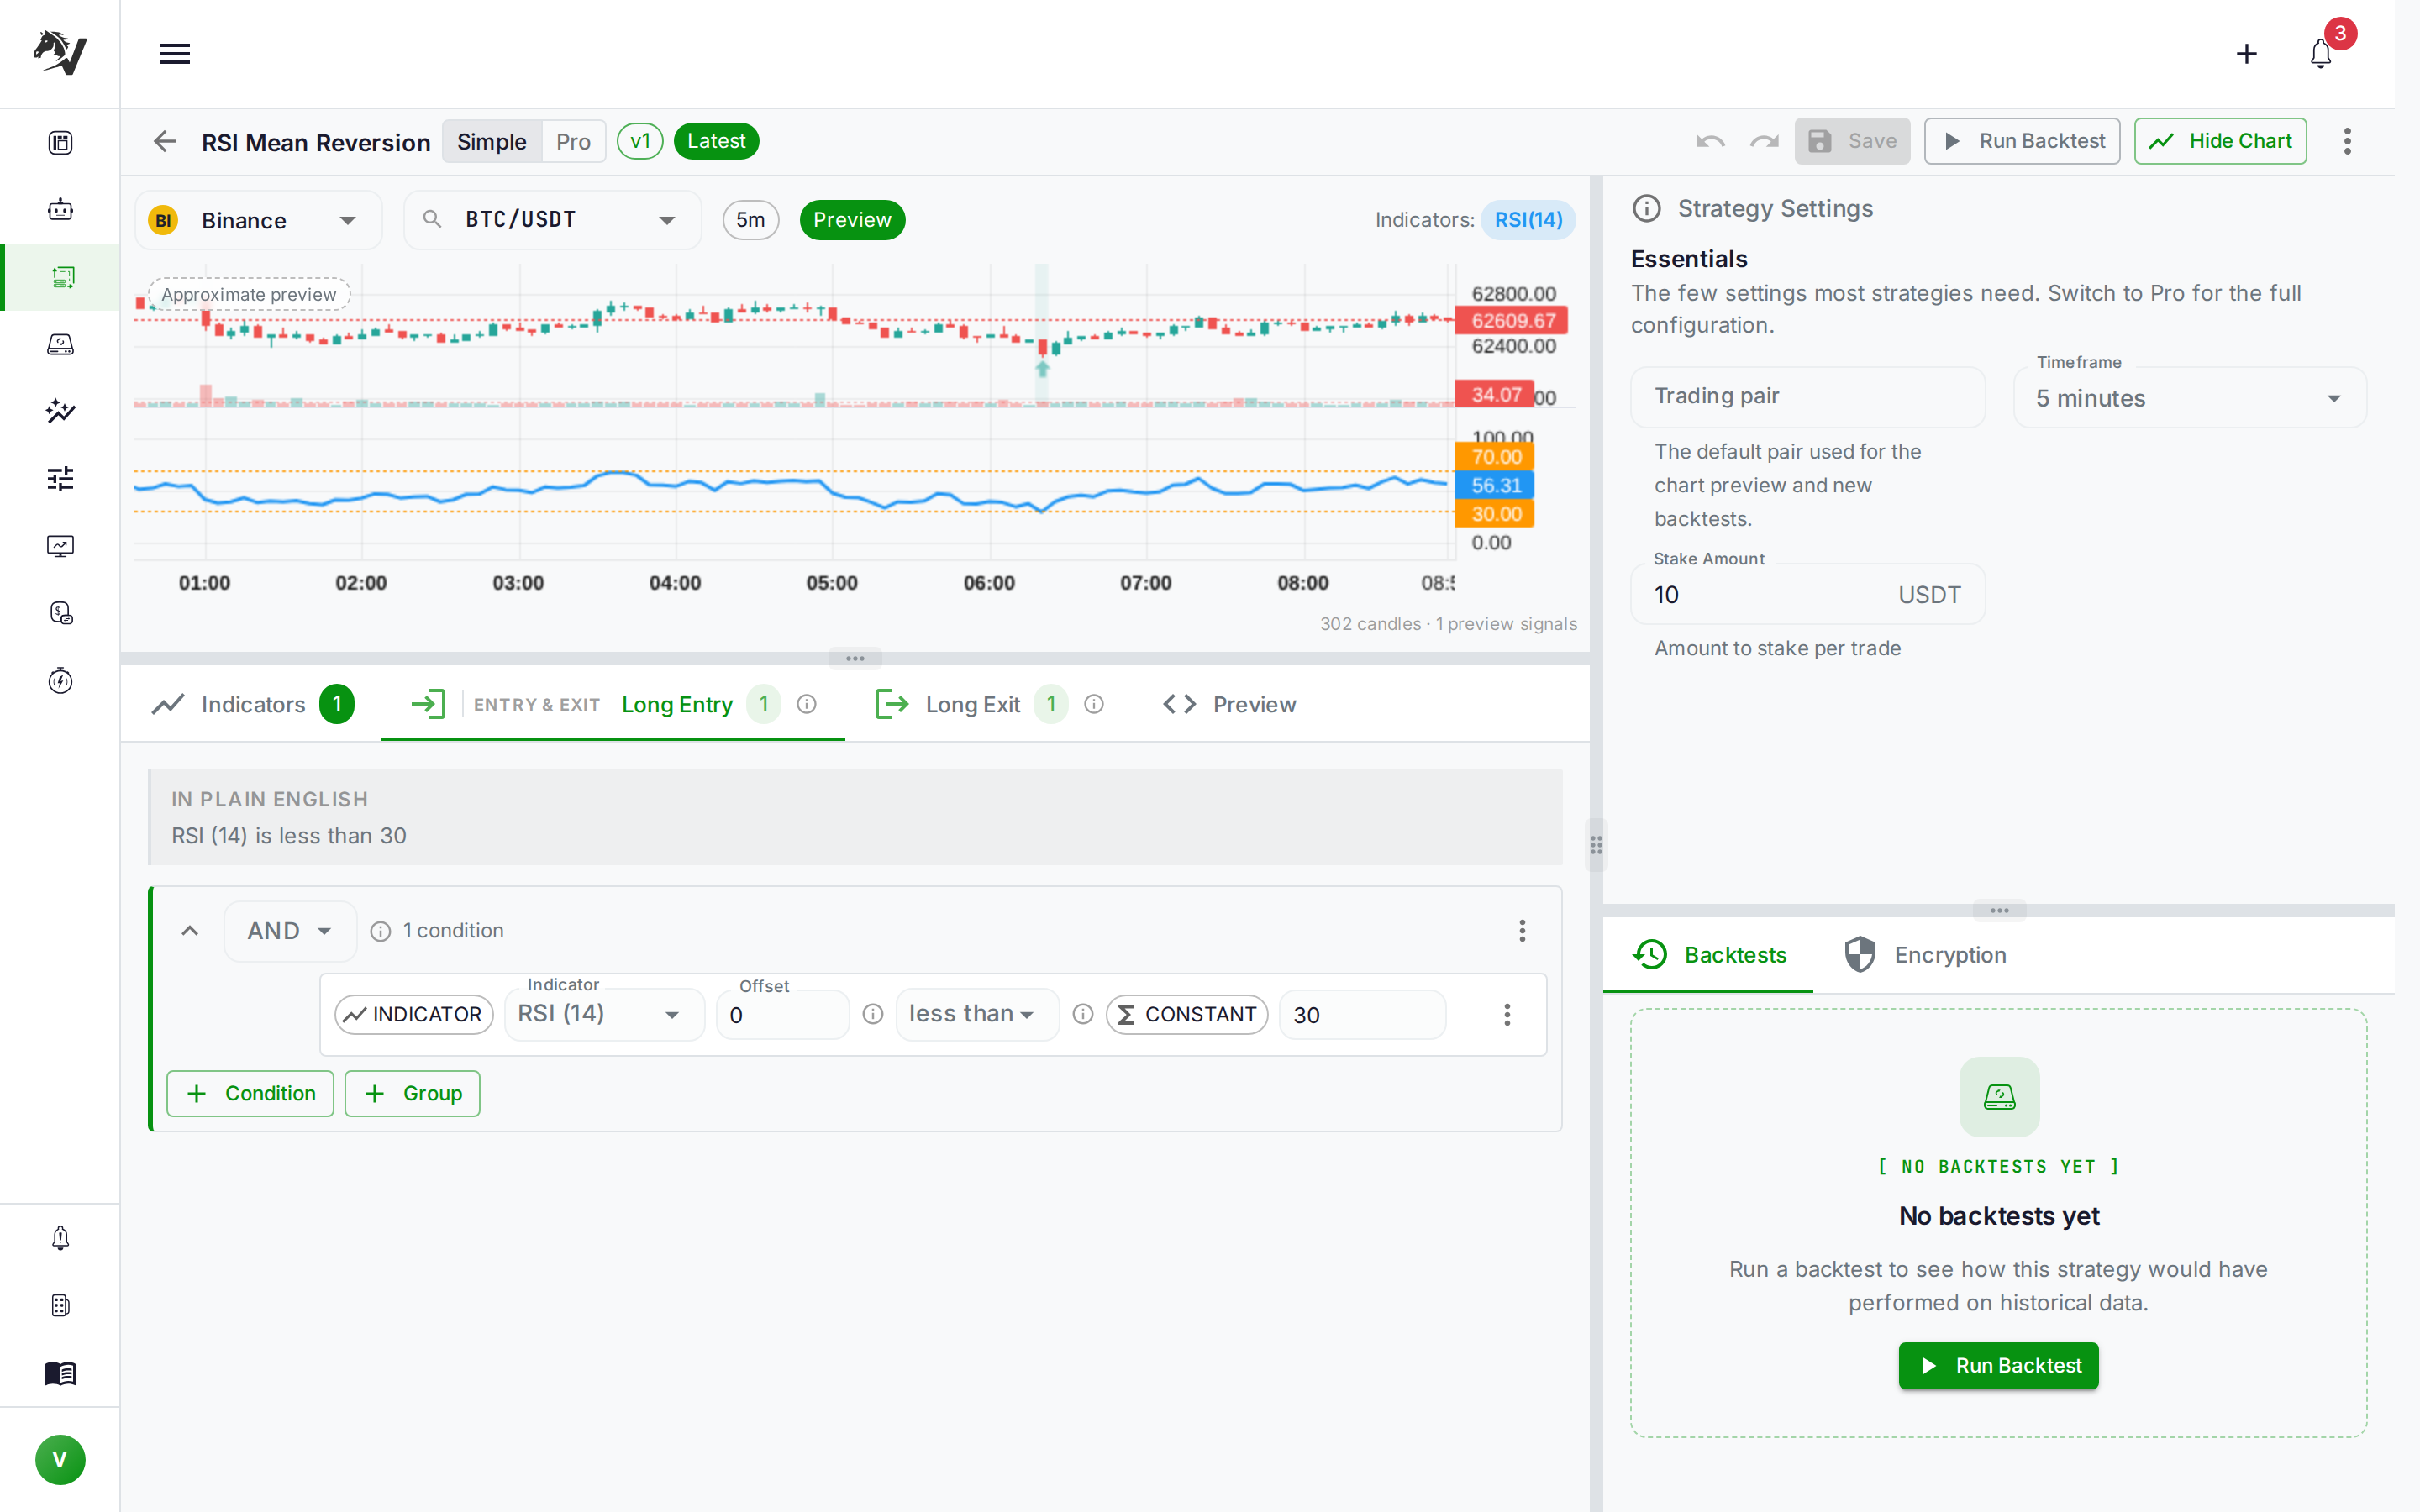Screen dimensions: 2420x1512
Task: Collapse the AND condition group
Action: tap(189, 931)
